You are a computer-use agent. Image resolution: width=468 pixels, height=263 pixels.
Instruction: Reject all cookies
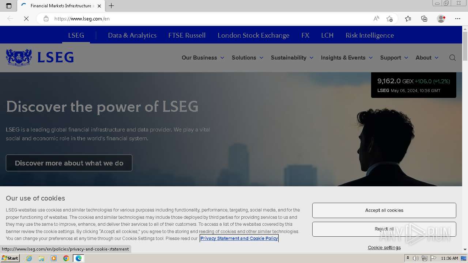[384, 229]
